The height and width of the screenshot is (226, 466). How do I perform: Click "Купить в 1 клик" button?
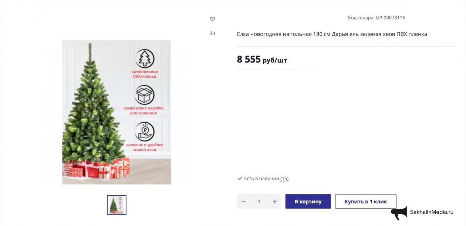click(365, 202)
